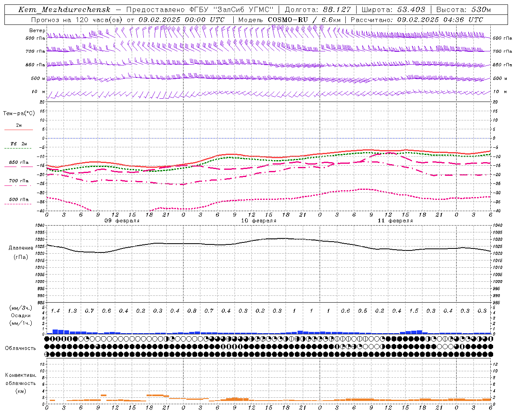
Task: Click the 'Долгота: 88.127' value
Action: (318, 10)
